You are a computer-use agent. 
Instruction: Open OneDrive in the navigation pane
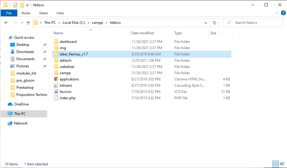pos(21,104)
